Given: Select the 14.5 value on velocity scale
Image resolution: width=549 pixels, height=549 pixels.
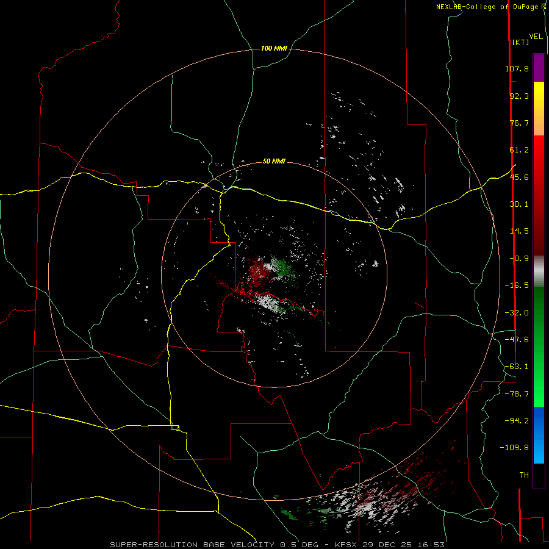Looking at the screenshot, I should (x=519, y=231).
